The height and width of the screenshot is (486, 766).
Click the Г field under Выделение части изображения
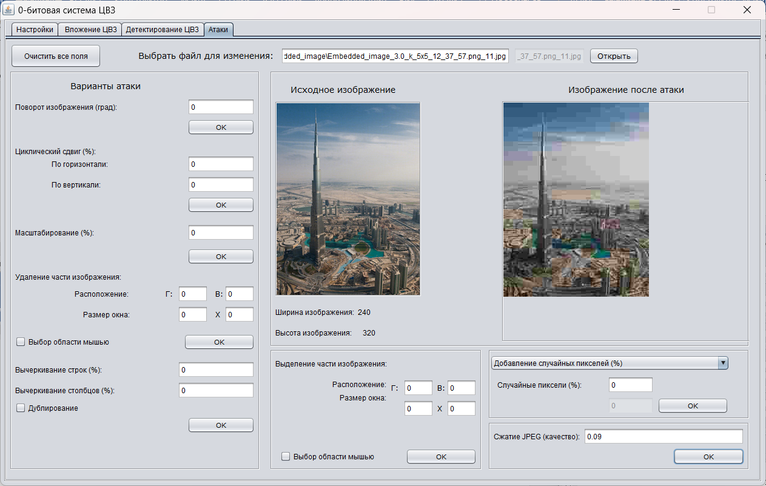pyautogui.click(x=418, y=388)
